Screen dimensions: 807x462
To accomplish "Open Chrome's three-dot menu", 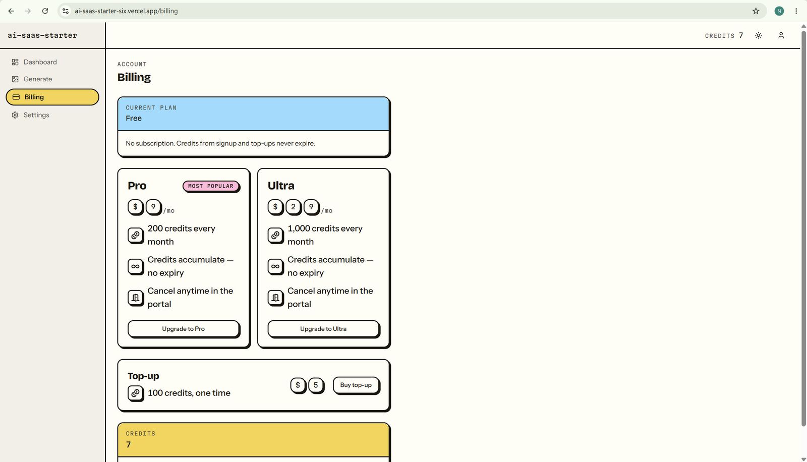I will click(x=796, y=11).
